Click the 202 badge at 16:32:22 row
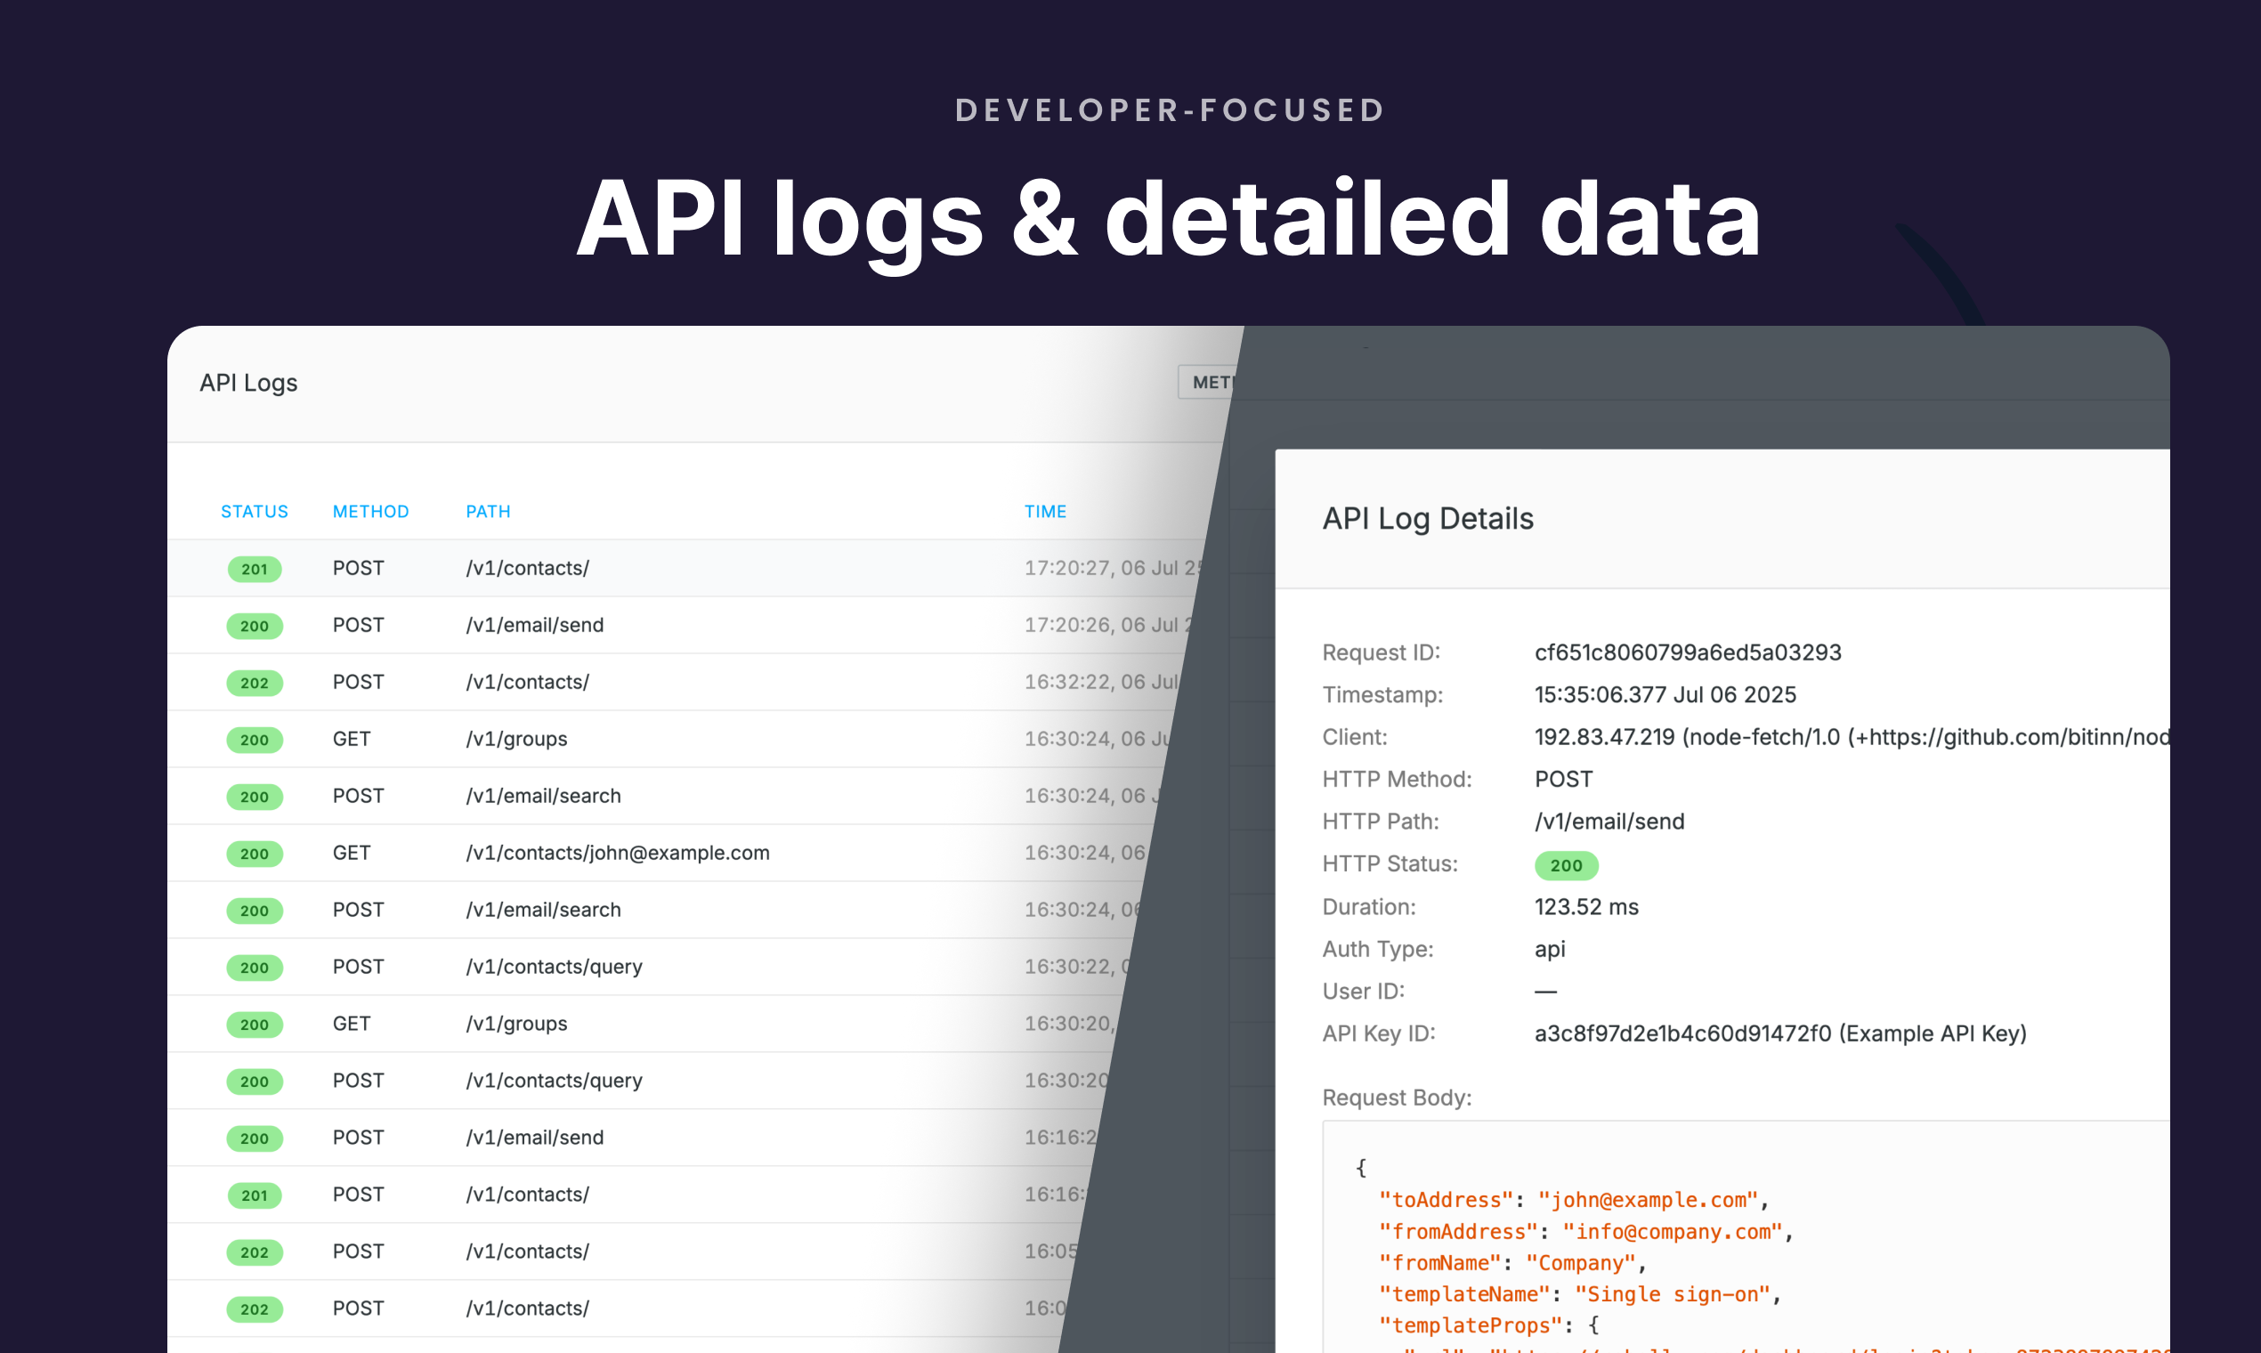Image resolution: width=2261 pixels, height=1353 pixels. point(255,683)
